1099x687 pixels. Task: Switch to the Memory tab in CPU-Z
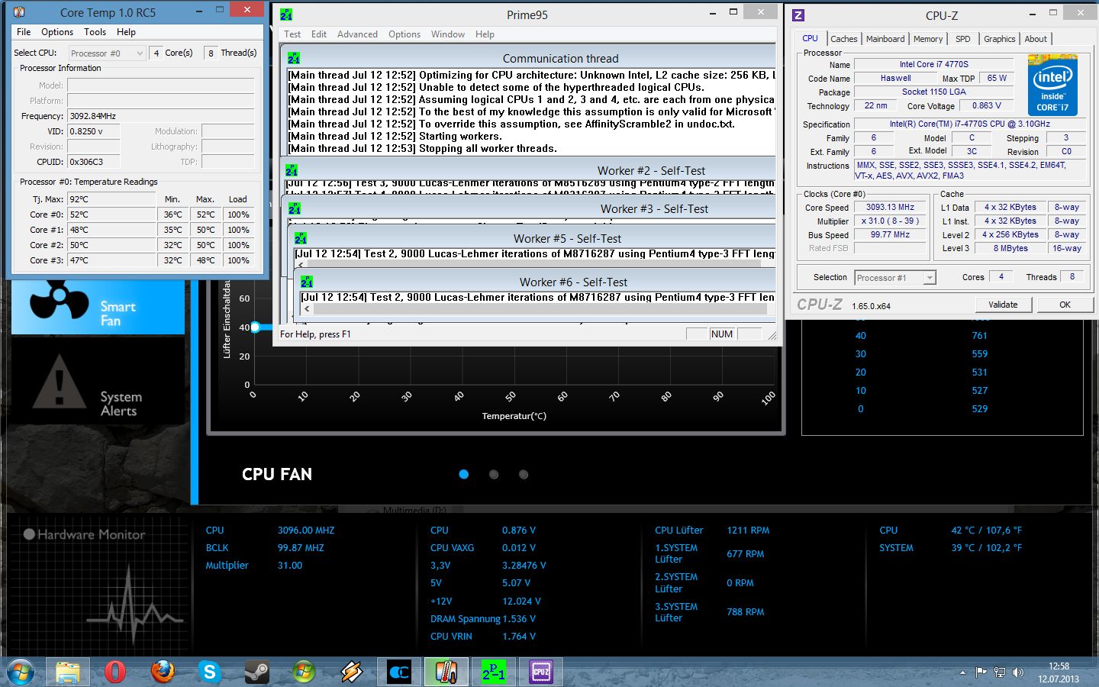coord(928,39)
